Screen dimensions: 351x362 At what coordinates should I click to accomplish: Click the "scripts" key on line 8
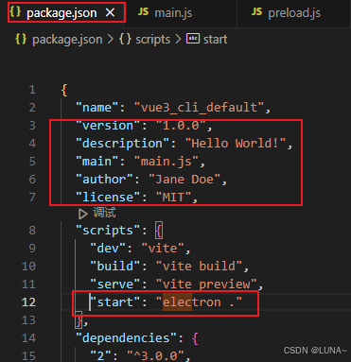tap(108, 231)
